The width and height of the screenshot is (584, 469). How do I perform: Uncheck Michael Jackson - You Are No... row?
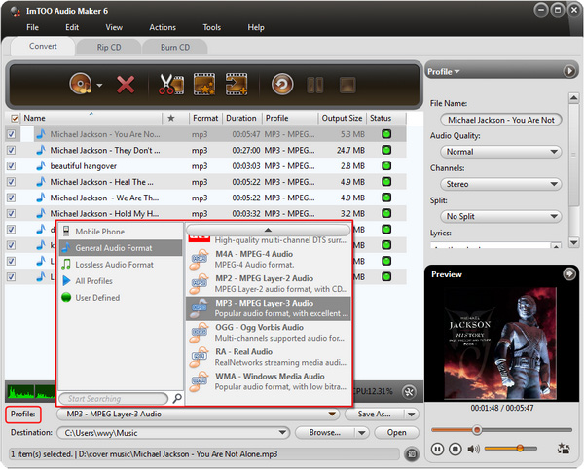(12, 134)
